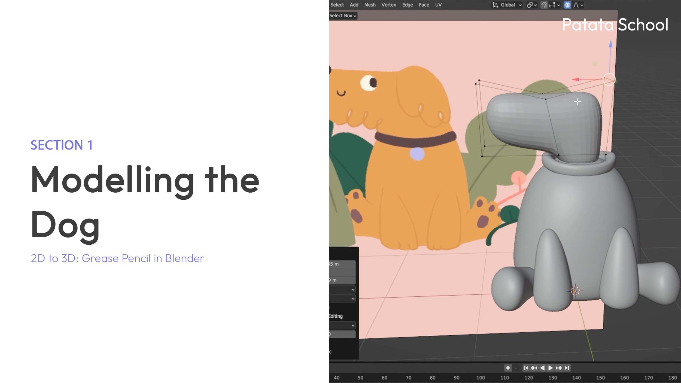This screenshot has height=383, width=681.
Task: Click the red X-axis gizmo arrow
Action: click(x=576, y=80)
